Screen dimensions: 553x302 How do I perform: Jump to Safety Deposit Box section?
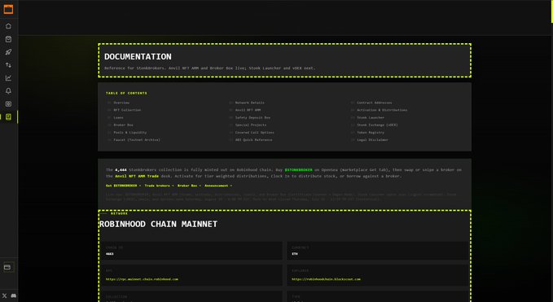[x=252, y=117]
